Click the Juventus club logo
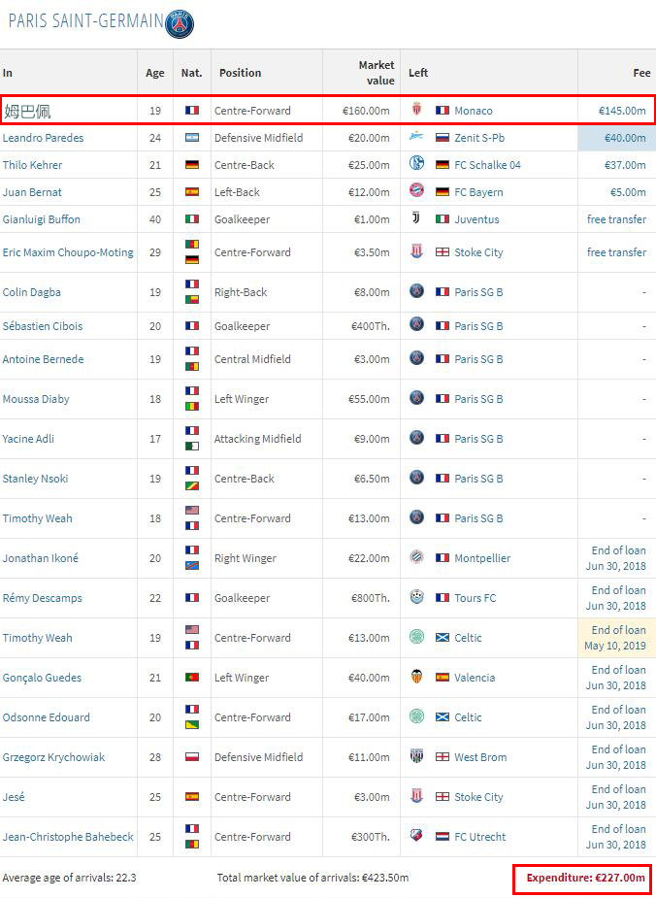 [x=417, y=219]
